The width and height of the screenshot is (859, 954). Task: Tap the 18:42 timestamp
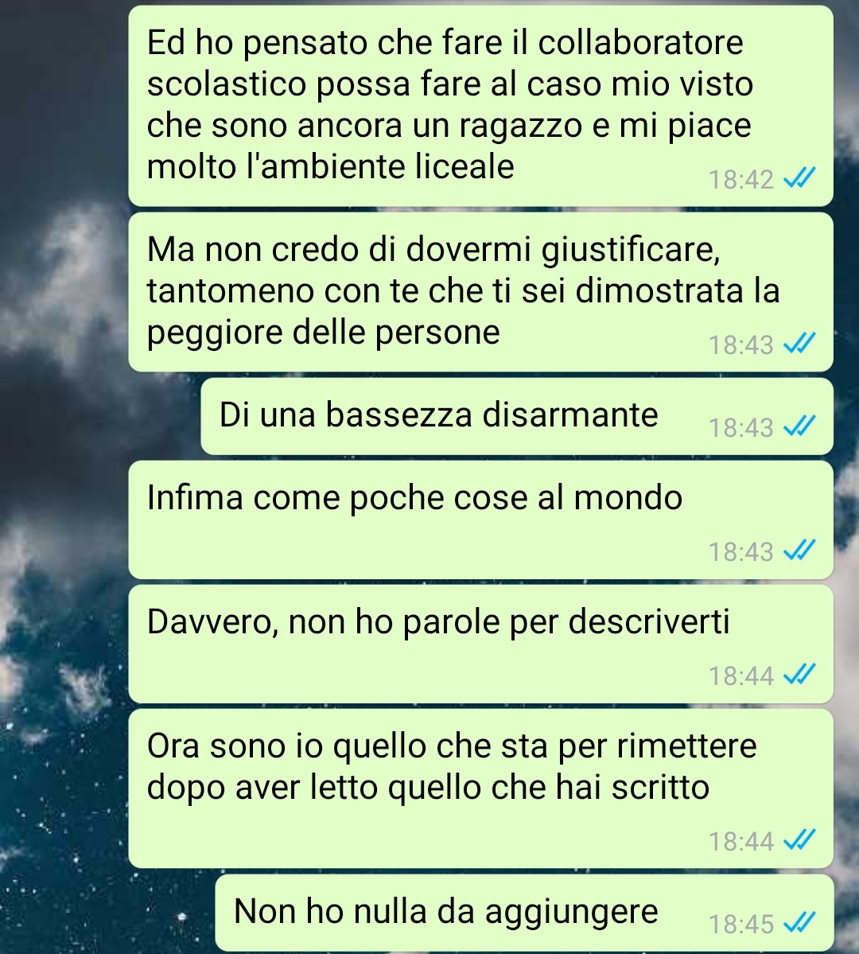[741, 180]
